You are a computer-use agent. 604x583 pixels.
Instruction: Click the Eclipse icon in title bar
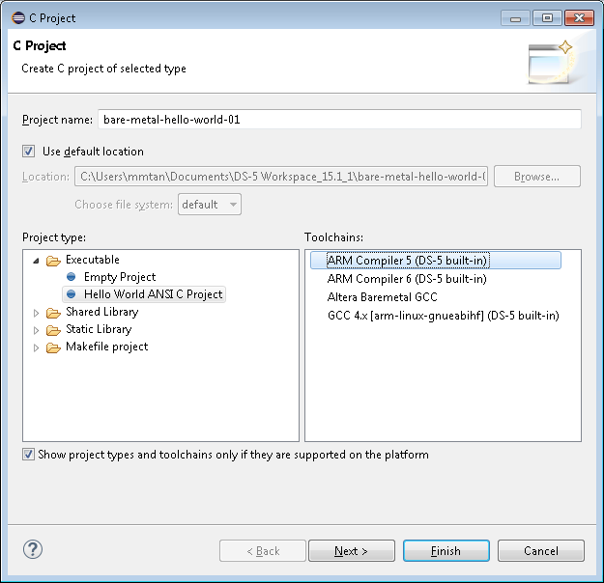coord(17,17)
